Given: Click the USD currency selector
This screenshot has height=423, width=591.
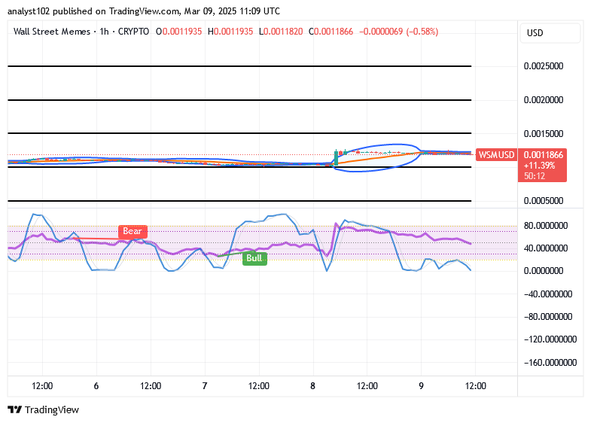Looking at the screenshot, I should point(550,33).
